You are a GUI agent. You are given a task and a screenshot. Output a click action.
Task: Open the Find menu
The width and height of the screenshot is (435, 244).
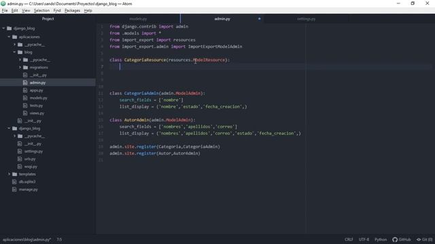click(57, 11)
